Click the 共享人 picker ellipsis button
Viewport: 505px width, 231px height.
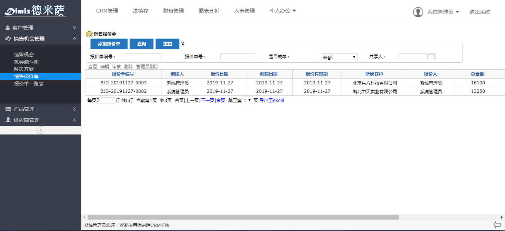tap(431, 57)
